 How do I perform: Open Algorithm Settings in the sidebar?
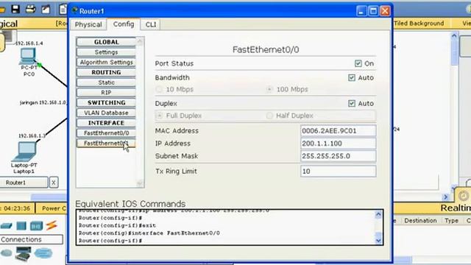coord(106,62)
